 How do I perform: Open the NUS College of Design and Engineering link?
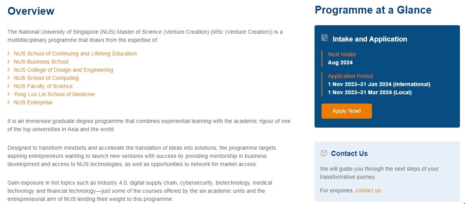tap(64, 70)
